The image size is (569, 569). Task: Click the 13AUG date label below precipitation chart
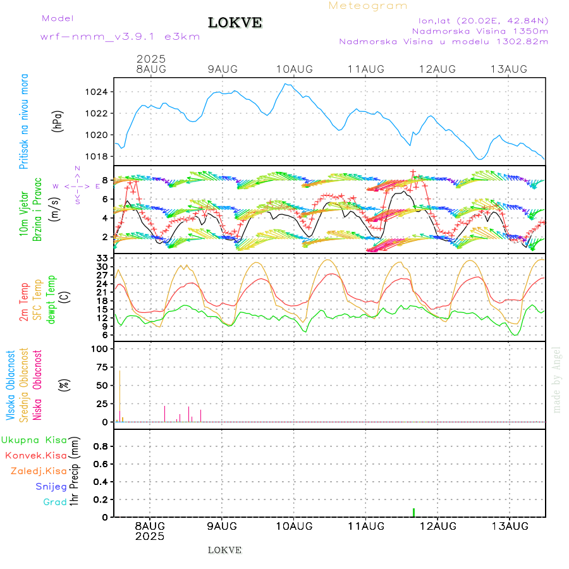point(510,525)
